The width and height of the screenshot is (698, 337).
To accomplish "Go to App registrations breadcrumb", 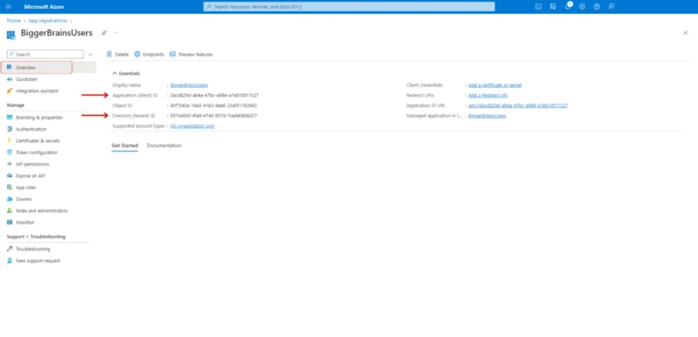I will (48, 20).
